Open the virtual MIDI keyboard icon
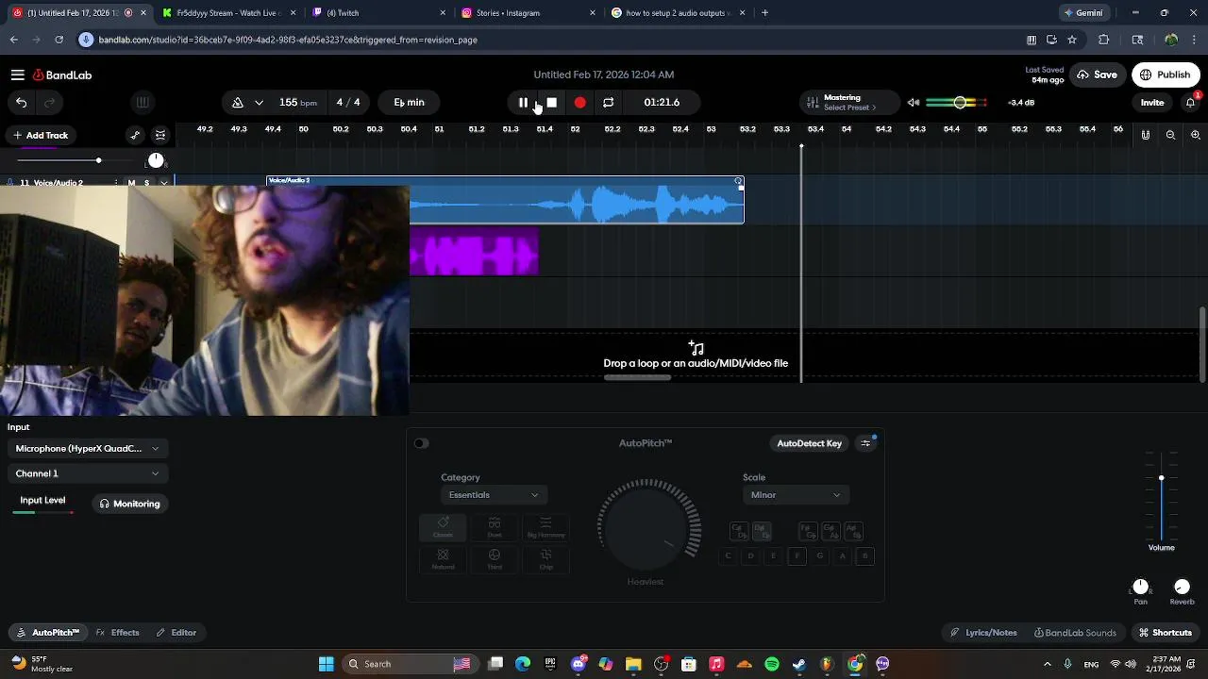This screenshot has height=679, width=1208. tap(143, 103)
